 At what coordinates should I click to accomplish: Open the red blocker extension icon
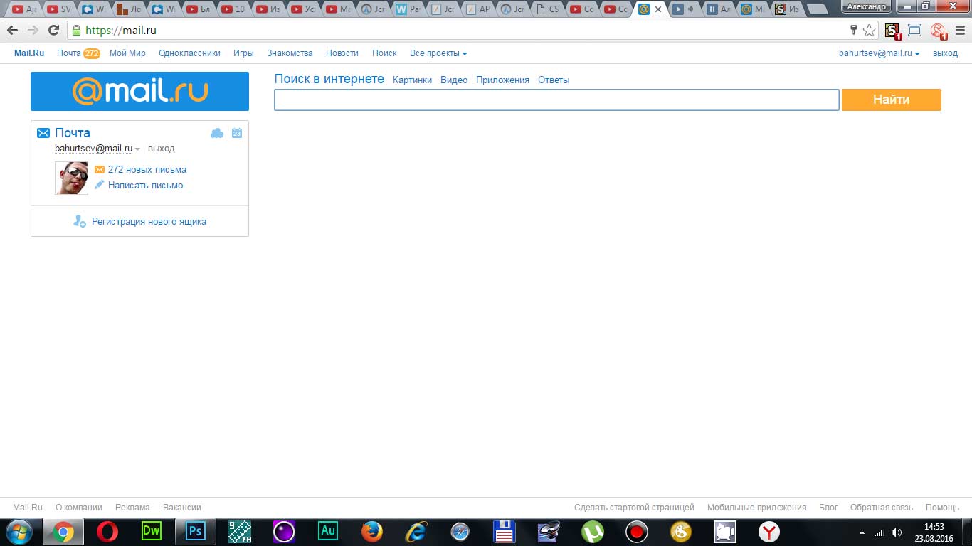[939, 31]
